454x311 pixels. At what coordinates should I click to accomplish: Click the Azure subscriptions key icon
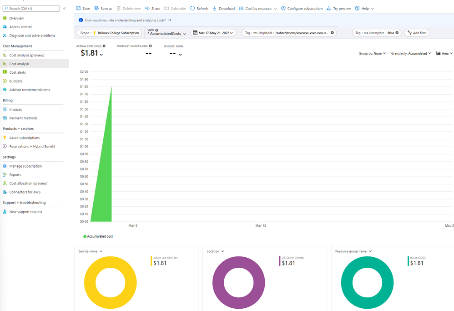point(5,138)
